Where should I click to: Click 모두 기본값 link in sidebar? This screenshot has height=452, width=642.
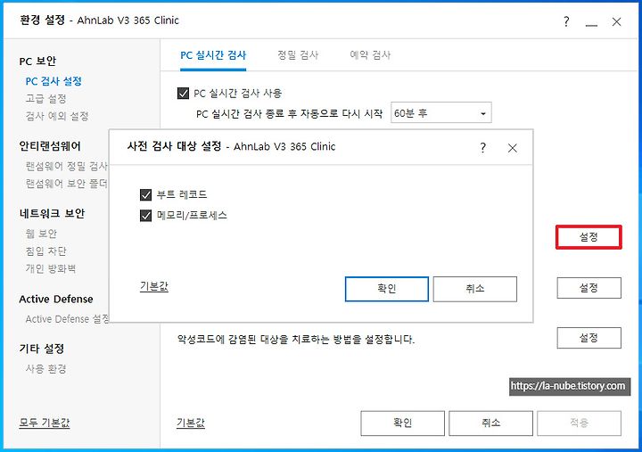coord(45,423)
